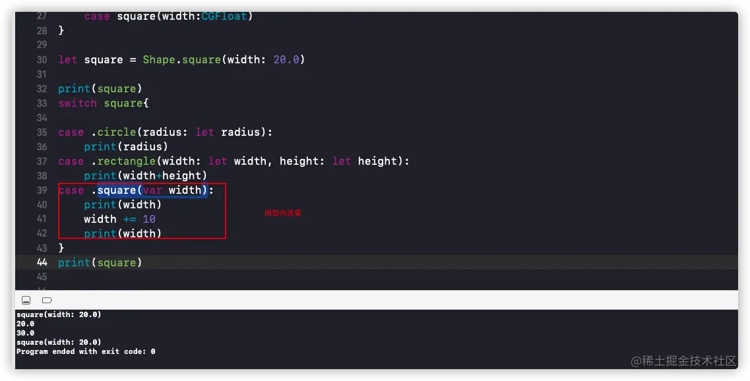Click line number 39 in the gutter
750x381 pixels.
click(x=42, y=190)
